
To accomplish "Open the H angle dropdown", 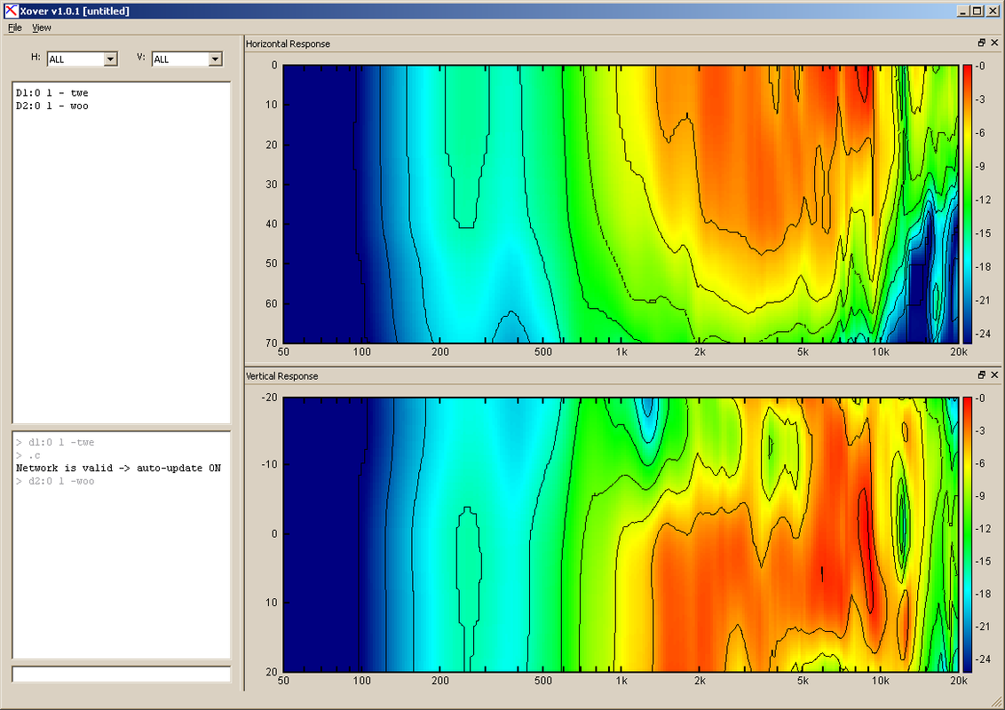I will [110, 59].
